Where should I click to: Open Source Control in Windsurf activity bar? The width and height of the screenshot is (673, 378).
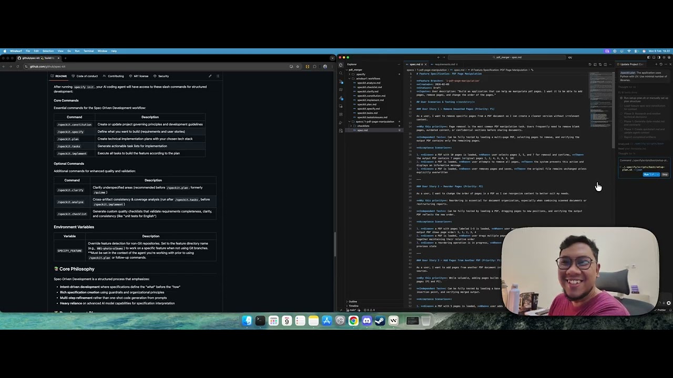[x=341, y=81]
